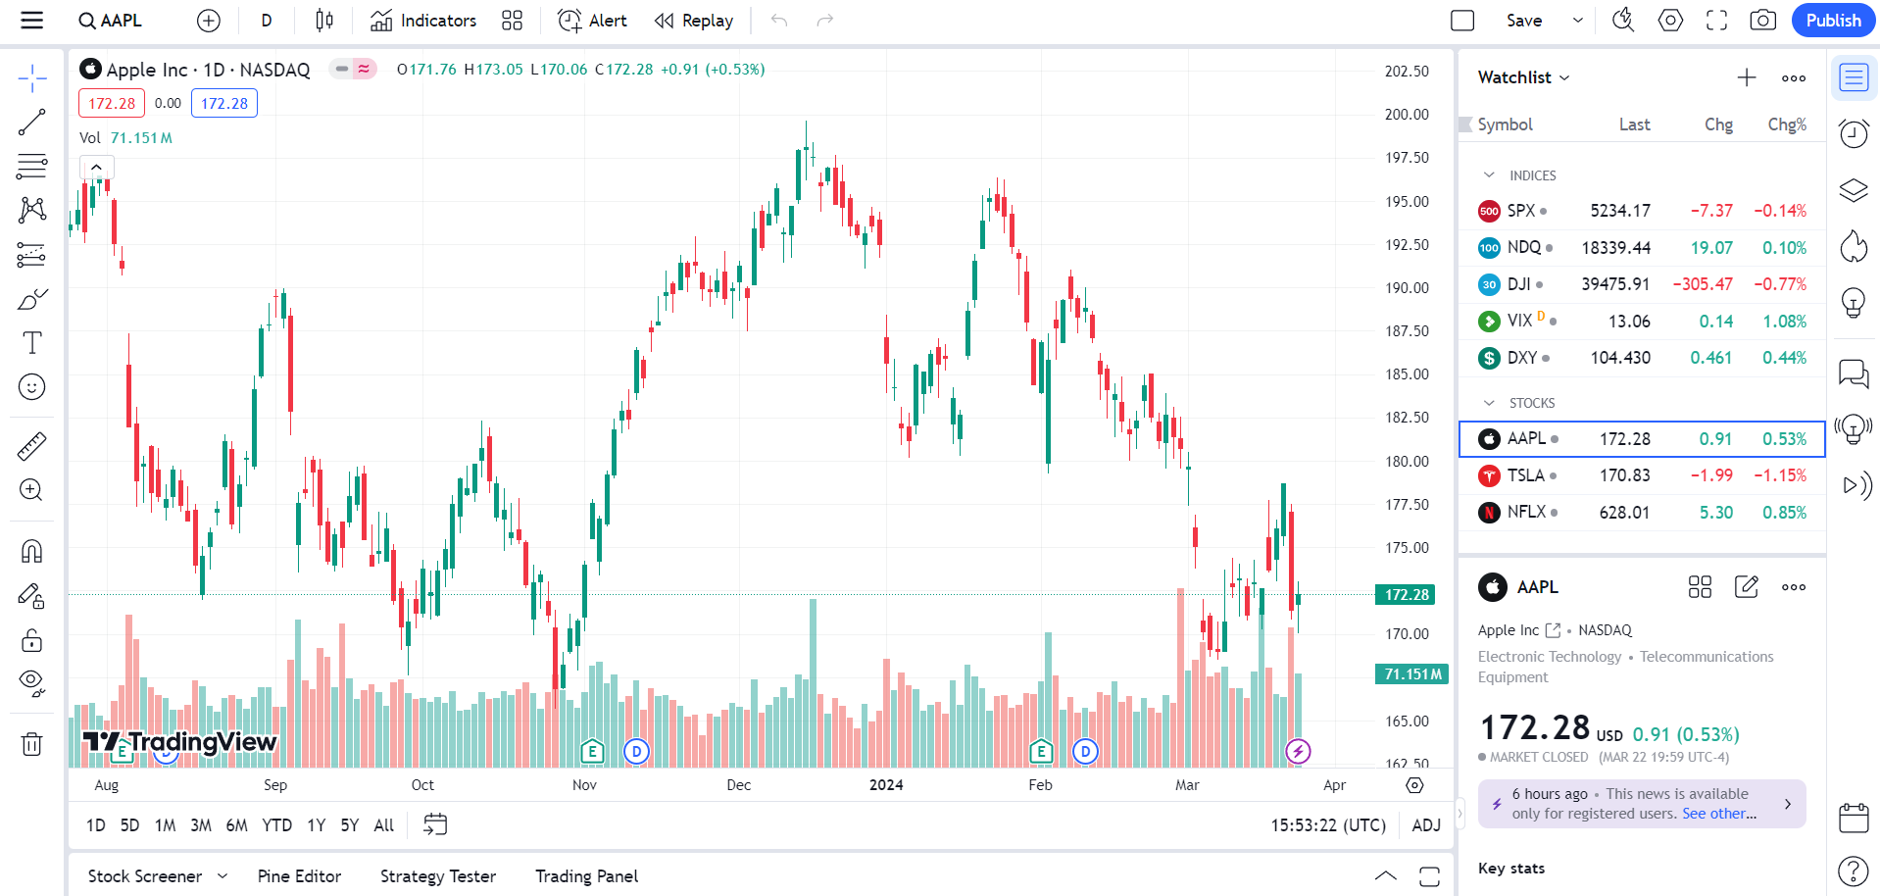
Task: Add symbol to Watchlist
Action: pos(1747,77)
